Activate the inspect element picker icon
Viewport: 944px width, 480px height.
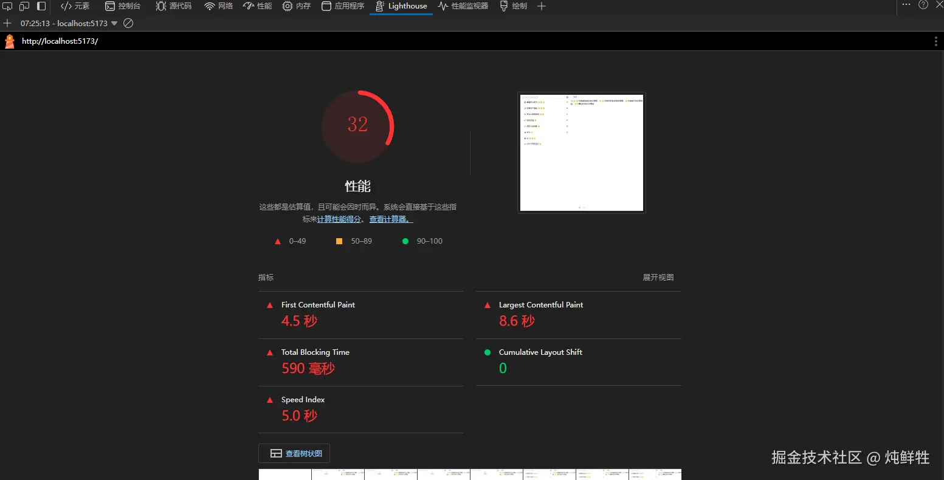[x=8, y=6]
